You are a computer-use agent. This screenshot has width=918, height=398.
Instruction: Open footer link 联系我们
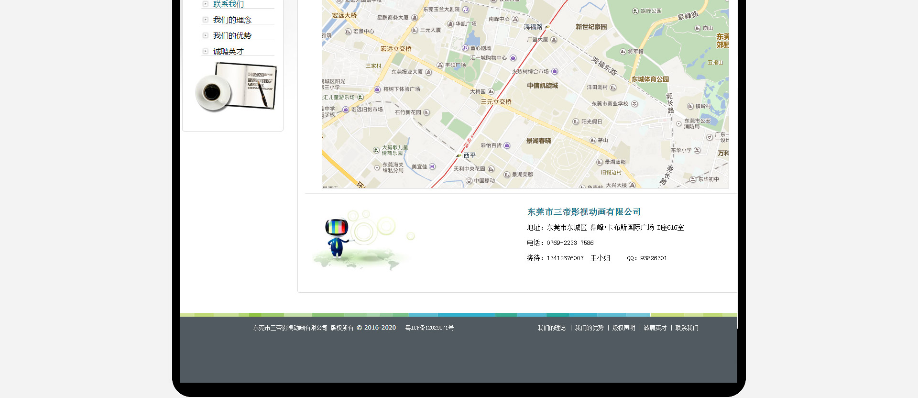click(687, 328)
